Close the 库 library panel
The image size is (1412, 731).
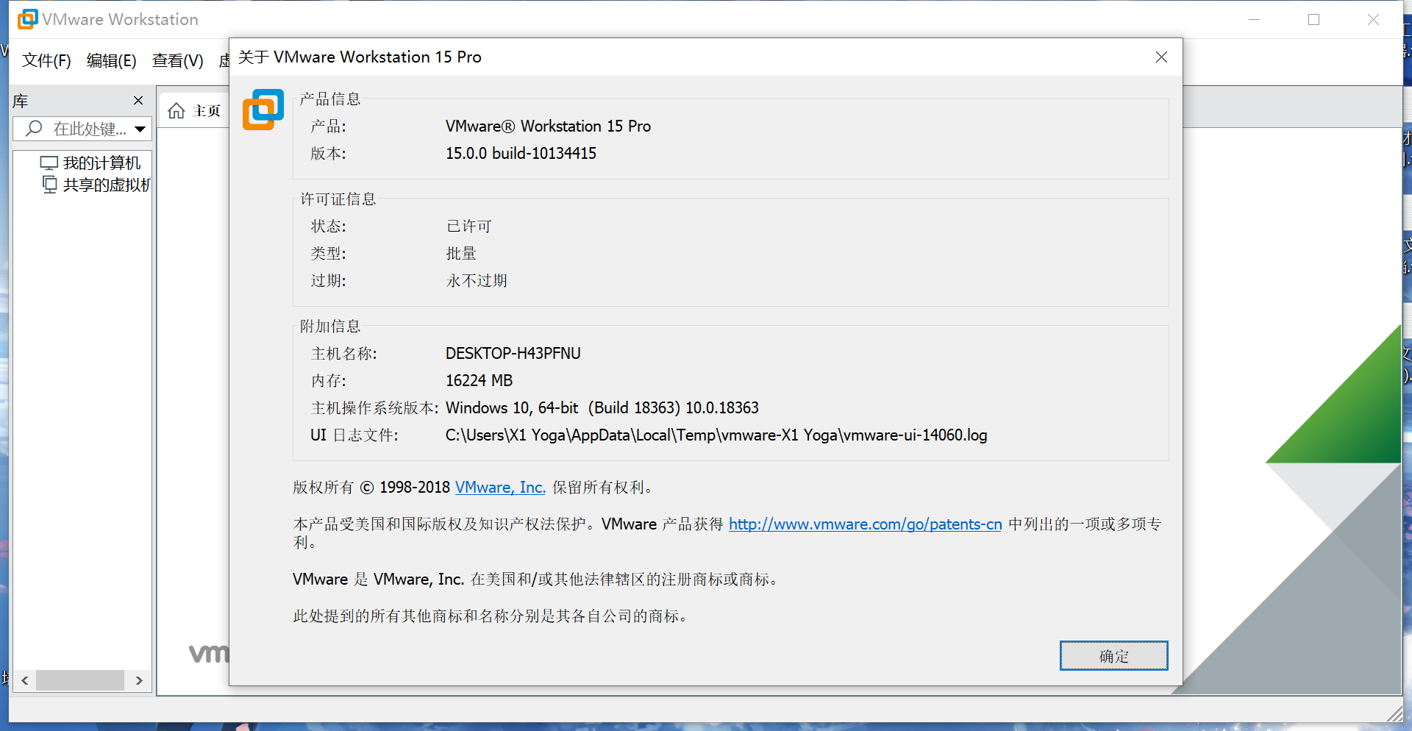point(138,100)
